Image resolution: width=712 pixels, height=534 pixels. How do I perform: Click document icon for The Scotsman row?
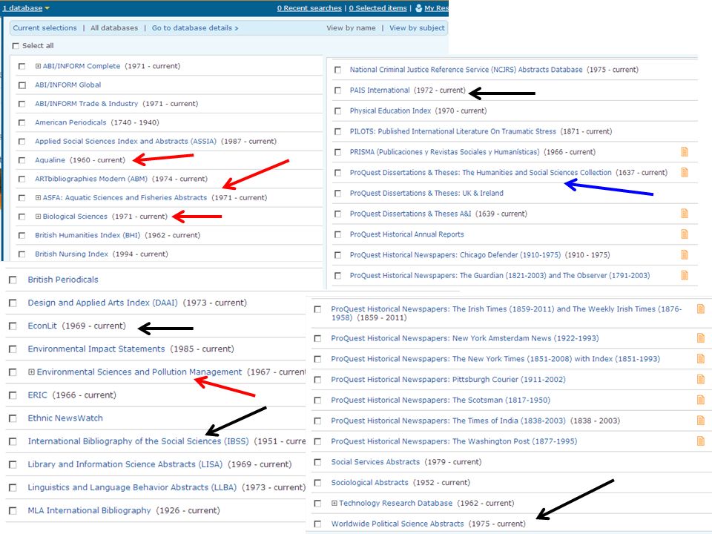[701, 400]
